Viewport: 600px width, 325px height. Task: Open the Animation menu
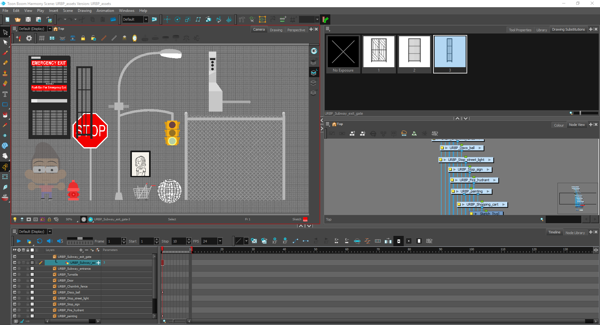pos(105,11)
